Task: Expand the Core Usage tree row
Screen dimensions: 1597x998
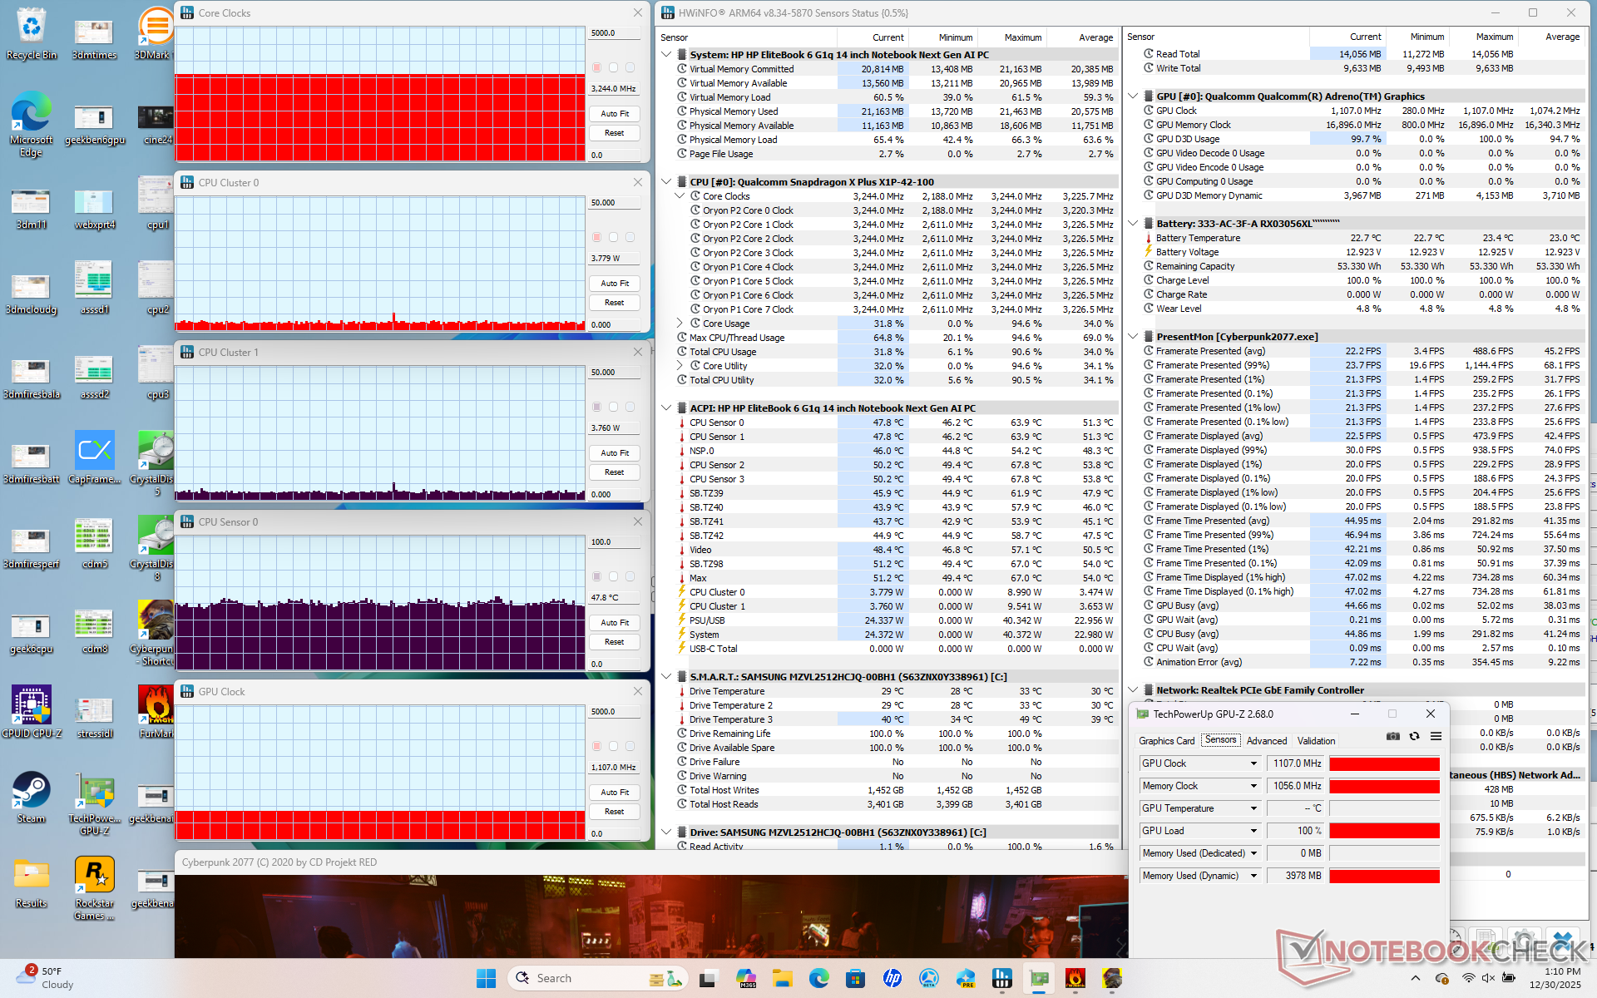Action: tap(680, 324)
